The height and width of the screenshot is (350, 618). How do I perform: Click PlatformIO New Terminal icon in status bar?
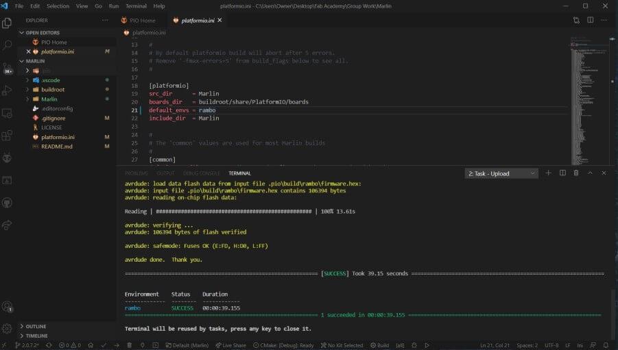(155, 345)
